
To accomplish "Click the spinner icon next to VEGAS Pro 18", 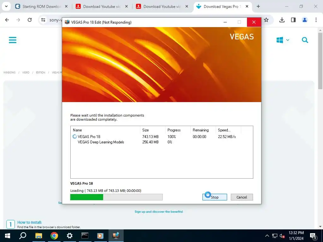I will [x=74, y=136].
